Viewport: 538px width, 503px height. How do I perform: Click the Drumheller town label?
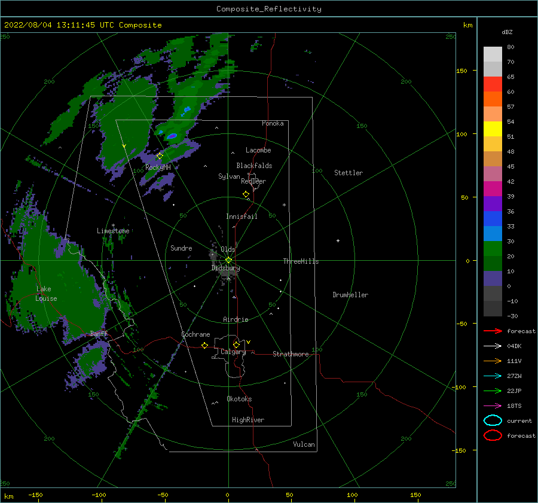(x=350, y=295)
